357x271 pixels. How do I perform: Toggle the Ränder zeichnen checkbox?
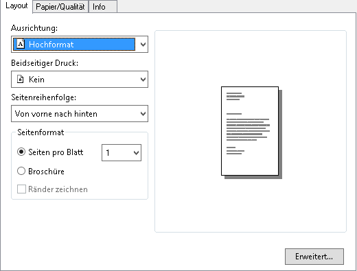coord(21,189)
